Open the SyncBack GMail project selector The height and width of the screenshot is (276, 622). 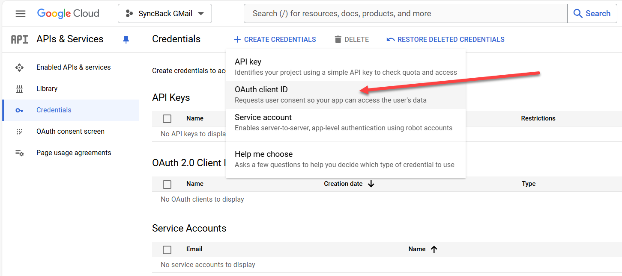[165, 14]
